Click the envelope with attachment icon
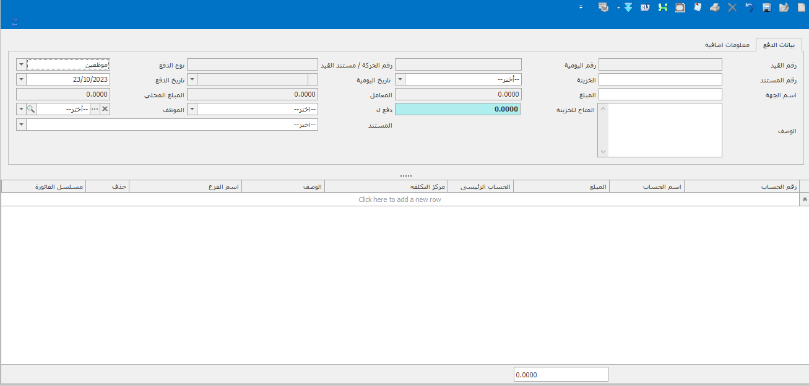809x386 pixels. (645, 7)
